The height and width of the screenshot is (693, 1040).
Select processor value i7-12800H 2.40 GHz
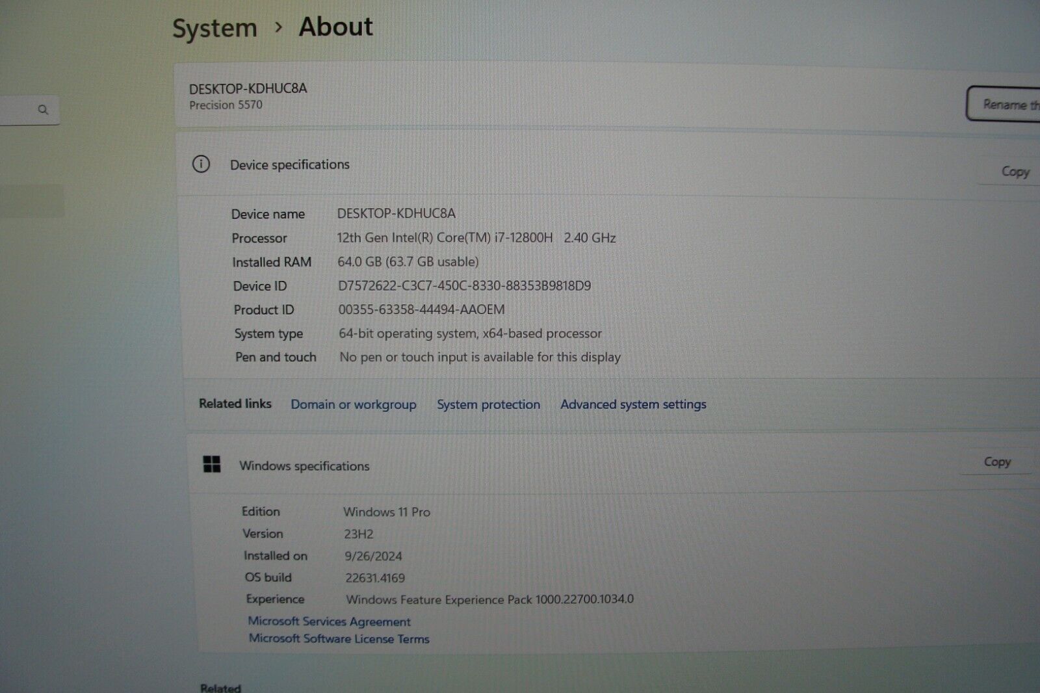pyautogui.click(x=476, y=238)
